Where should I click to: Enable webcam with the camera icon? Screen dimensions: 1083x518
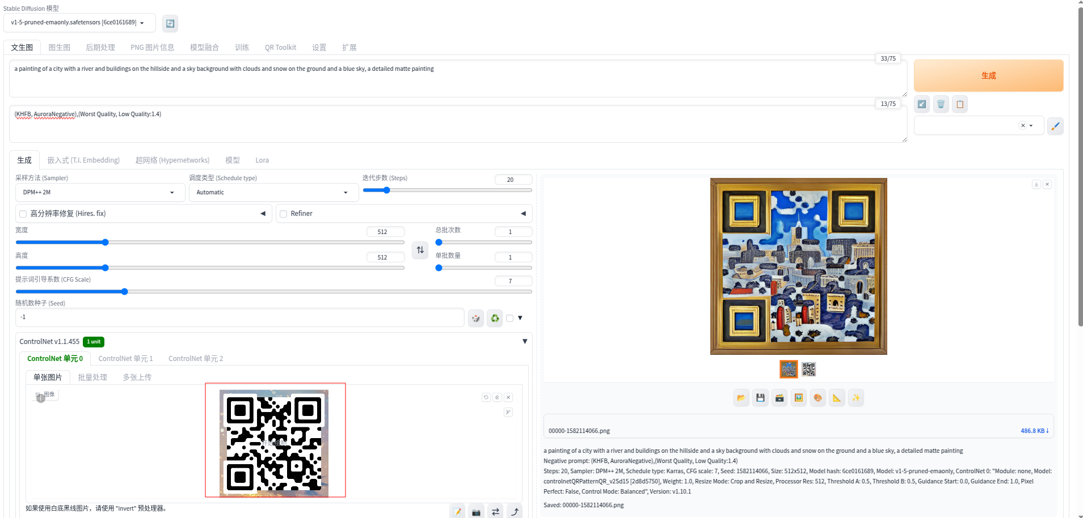coord(477,512)
